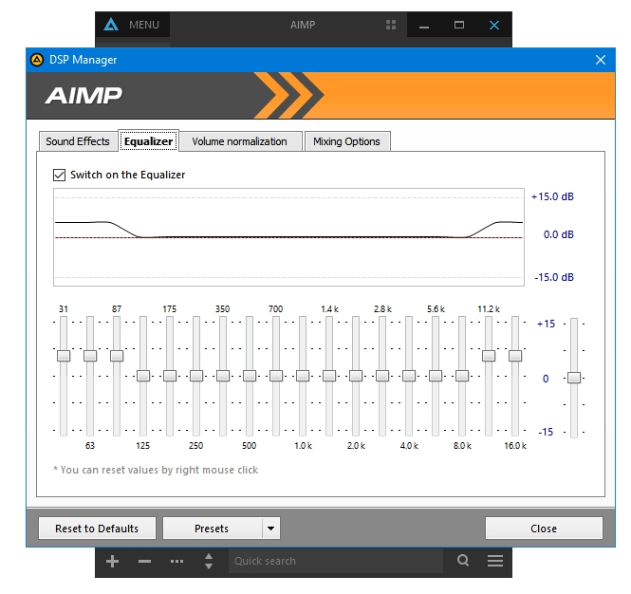Minimize the AIMP main window
The height and width of the screenshot is (594, 631).
pos(424,25)
